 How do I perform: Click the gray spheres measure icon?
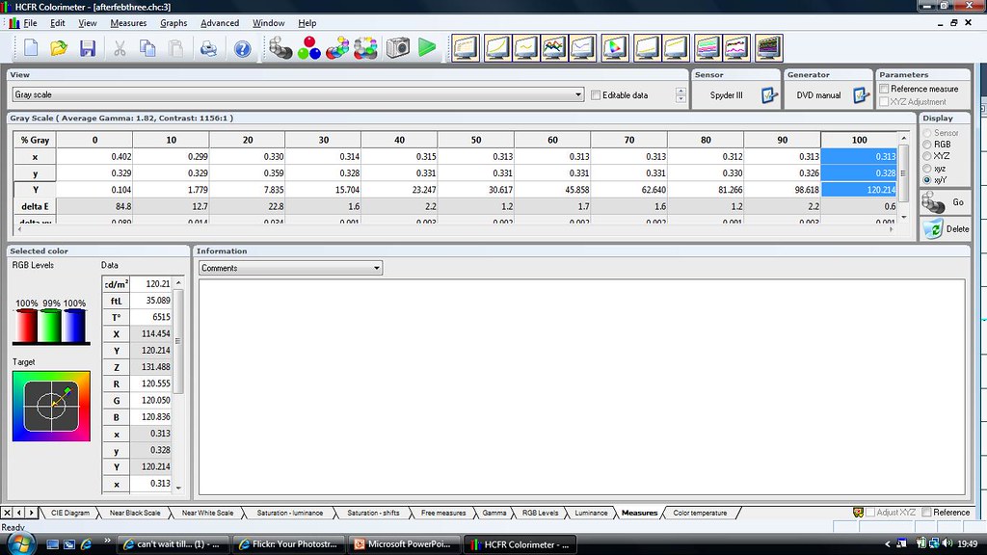coord(280,47)
